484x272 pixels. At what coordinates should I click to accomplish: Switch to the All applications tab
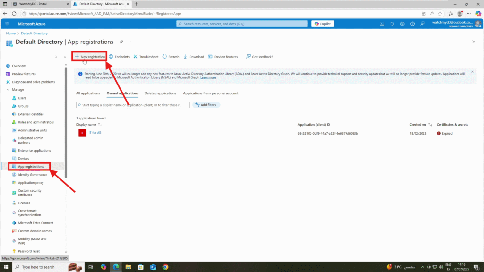88,93
